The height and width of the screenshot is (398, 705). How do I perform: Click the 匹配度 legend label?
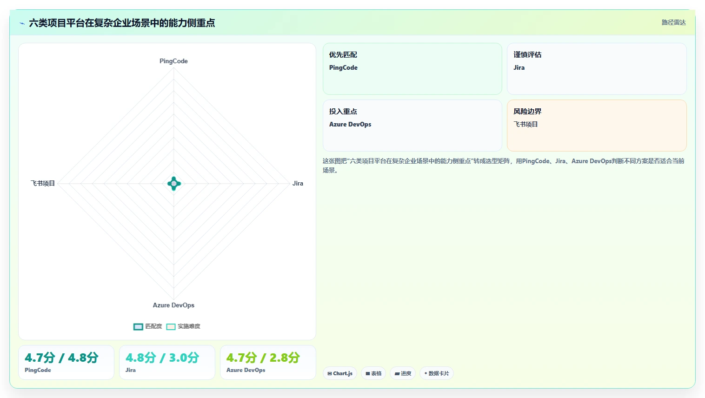click(153, 326)
